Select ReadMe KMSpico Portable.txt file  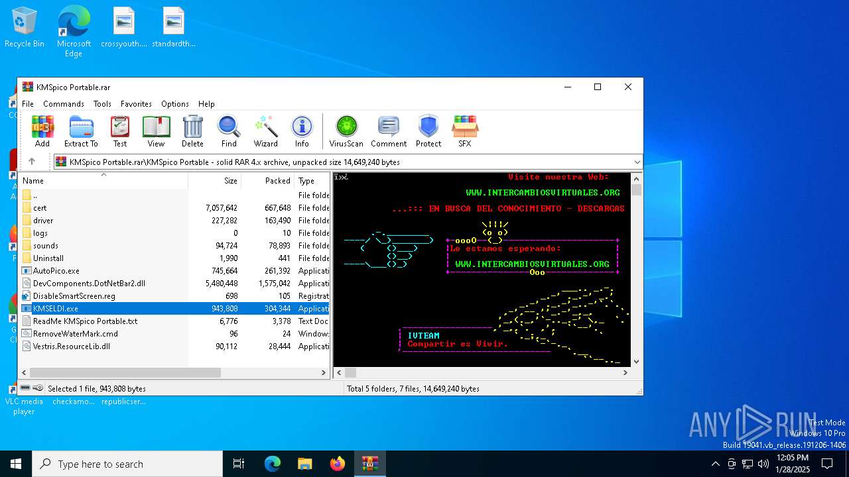click(174, 321)
